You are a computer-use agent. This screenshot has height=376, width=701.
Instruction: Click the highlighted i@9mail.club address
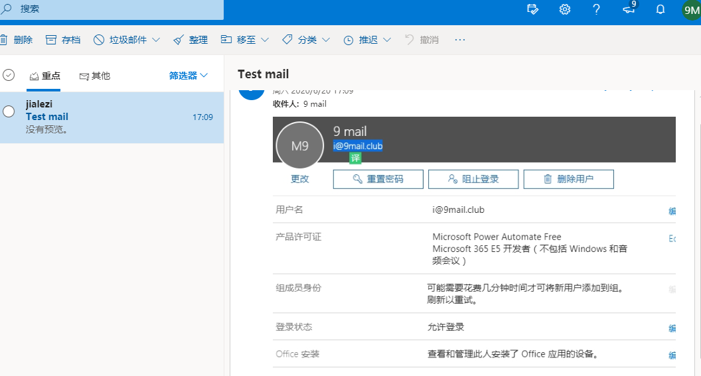pos(358,146)
